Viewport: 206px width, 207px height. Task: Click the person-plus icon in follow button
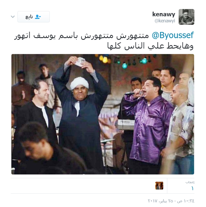coord(38,17)
